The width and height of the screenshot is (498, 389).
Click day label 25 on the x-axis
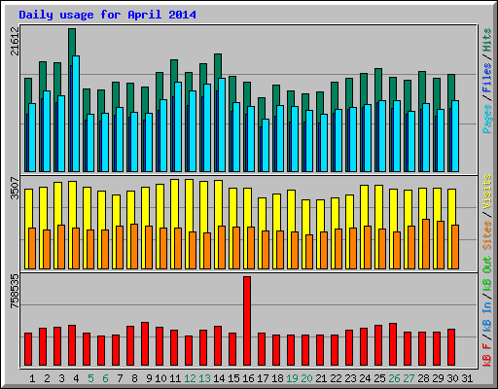point(379,378)
